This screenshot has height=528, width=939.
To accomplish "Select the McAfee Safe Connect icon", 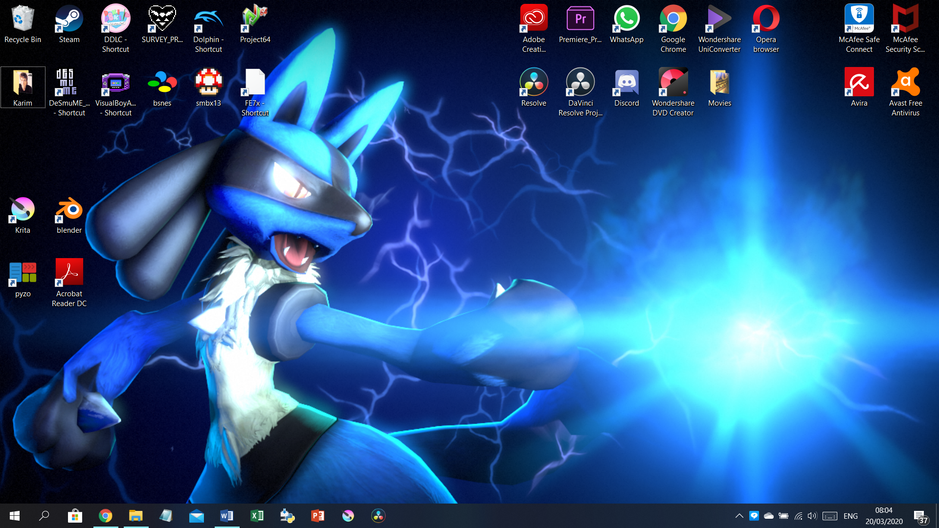I will pos(859,28).
